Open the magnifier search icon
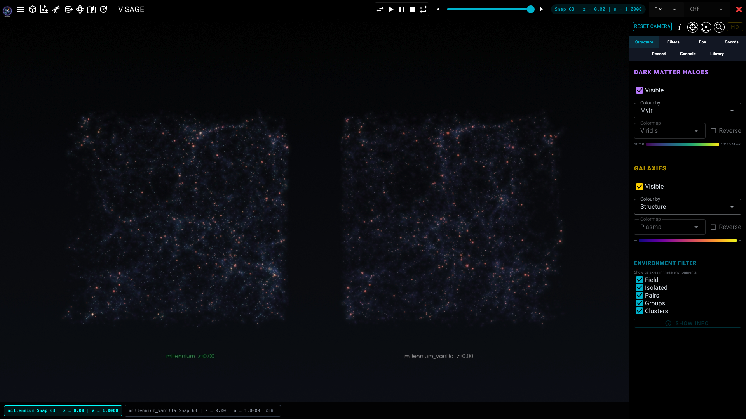Image resolution: width=746 pixels, height=419 pixels. [719, 27]
